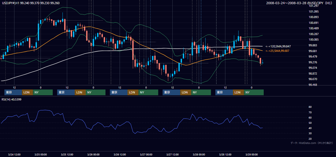Select the 100.893 price level
The width and height of the screenshot is (336, 157).
coord(314,17)
